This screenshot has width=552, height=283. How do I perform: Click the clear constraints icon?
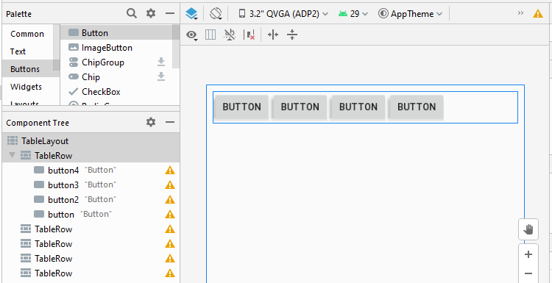pos(250,35)
